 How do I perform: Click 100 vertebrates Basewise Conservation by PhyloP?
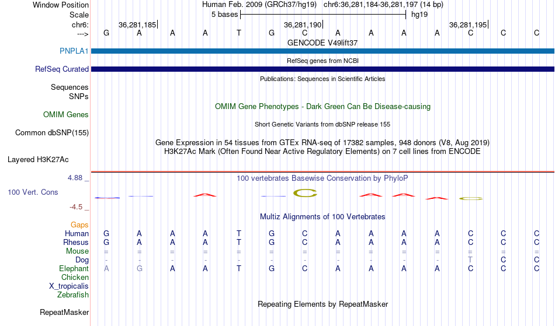[322, 178]
